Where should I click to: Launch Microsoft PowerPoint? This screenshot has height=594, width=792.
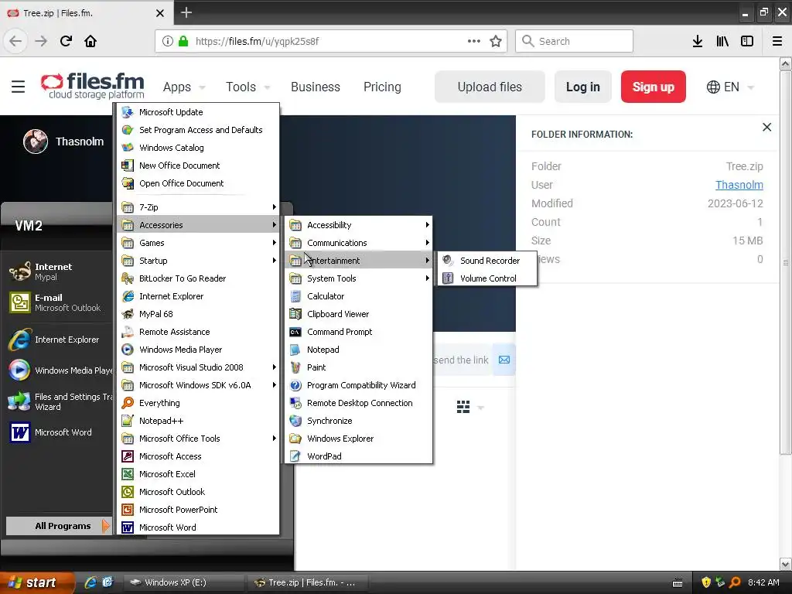click(x=198, y=509)
